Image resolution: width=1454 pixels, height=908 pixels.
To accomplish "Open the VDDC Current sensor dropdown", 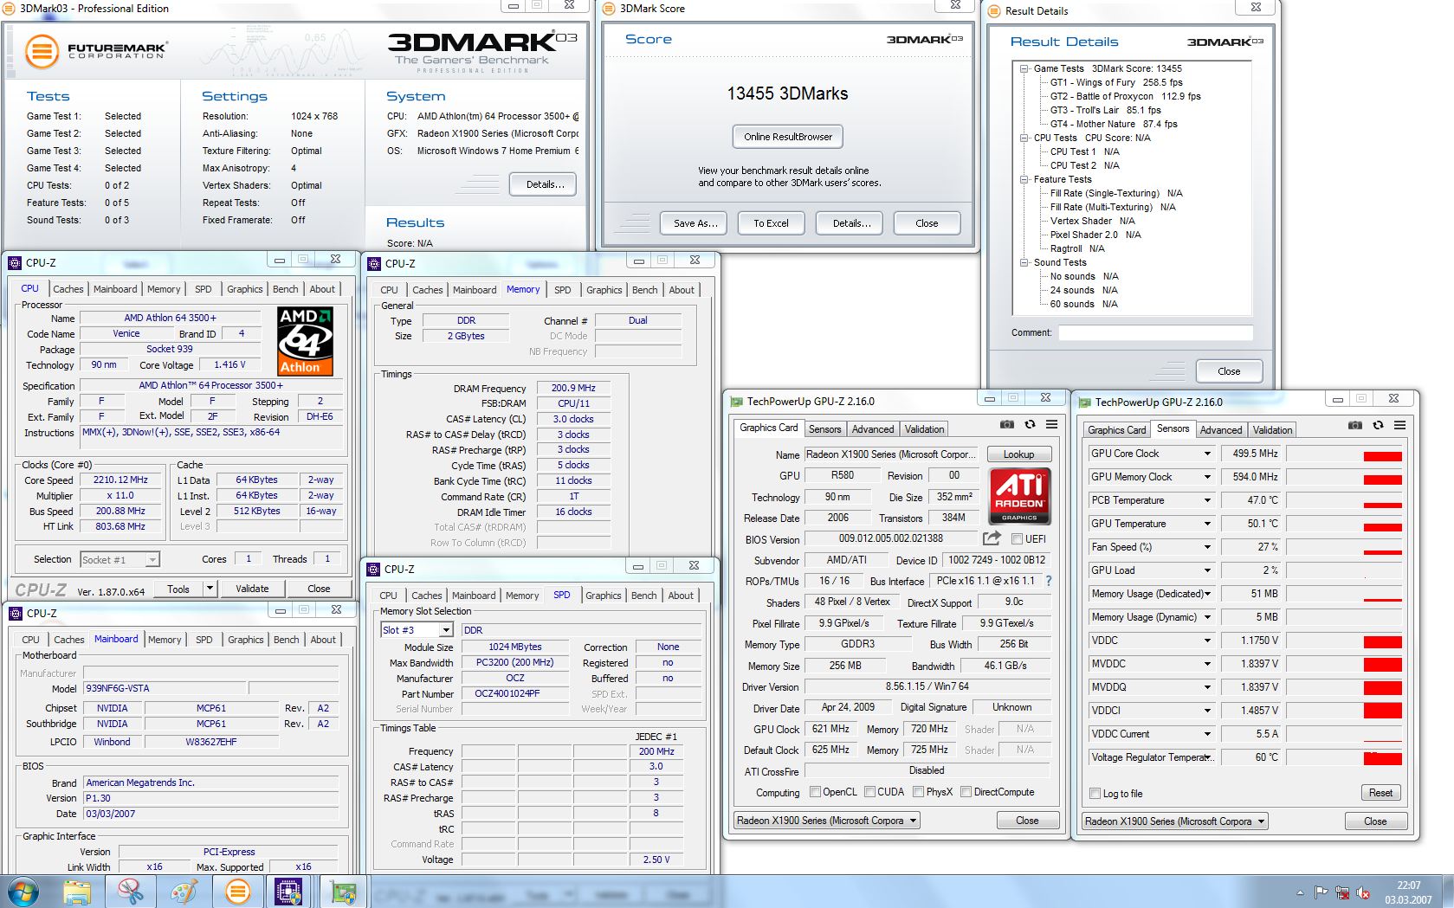I will click(1207, 734).
